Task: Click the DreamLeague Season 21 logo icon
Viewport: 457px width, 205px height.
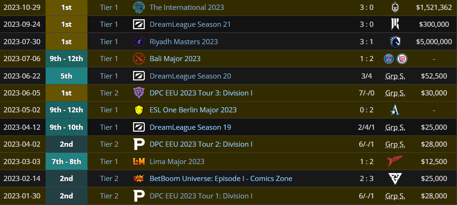Action: tap(139, 24)
